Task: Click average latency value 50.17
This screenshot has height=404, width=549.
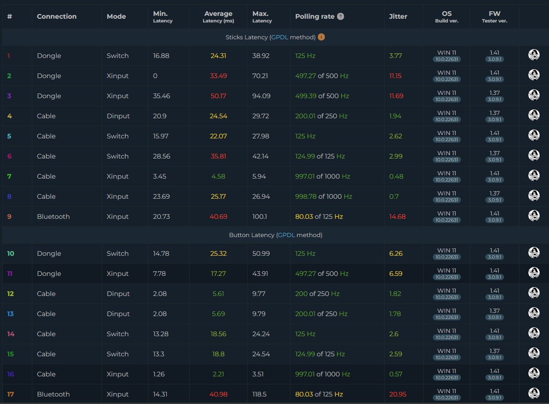Action: pos(218,96)
